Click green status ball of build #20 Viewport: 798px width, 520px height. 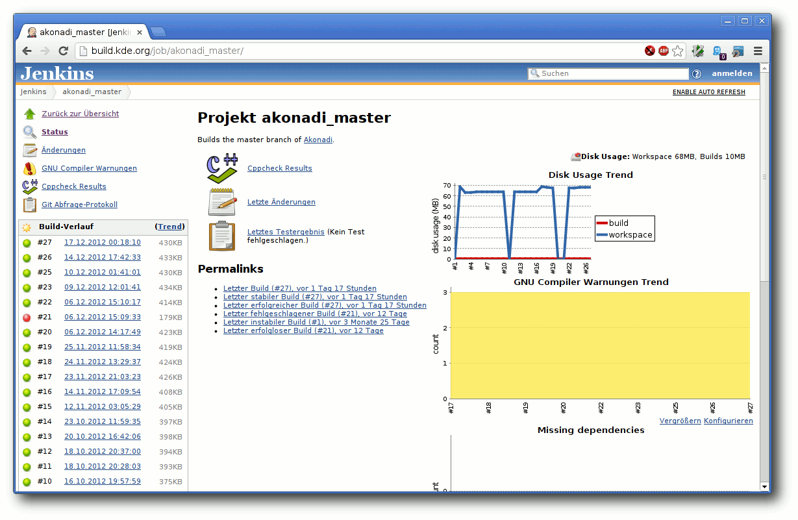27,332
